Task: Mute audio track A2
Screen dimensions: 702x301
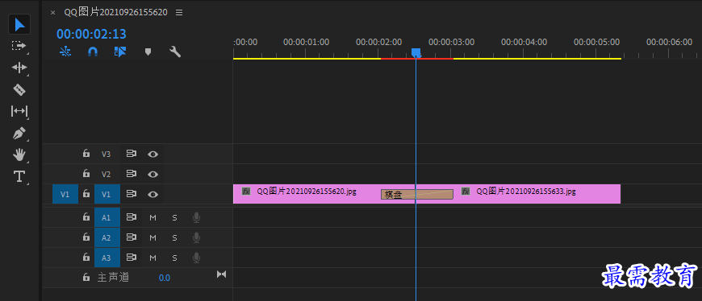Action: pos(153,238)
